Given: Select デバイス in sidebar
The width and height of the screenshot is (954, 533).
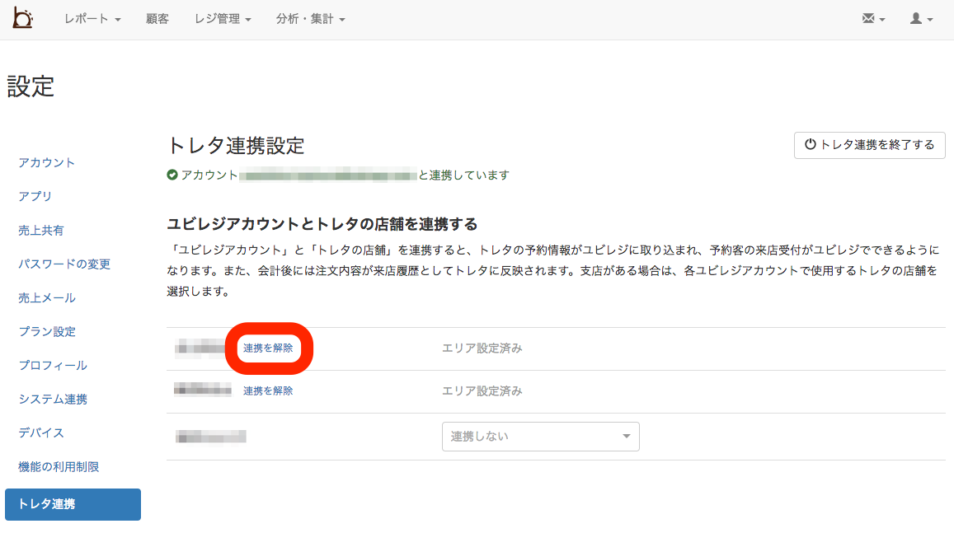Looking at the screenshot, I should [x=40, y=432].
